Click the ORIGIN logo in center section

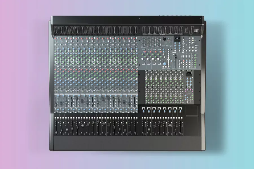tap(167, 43)
